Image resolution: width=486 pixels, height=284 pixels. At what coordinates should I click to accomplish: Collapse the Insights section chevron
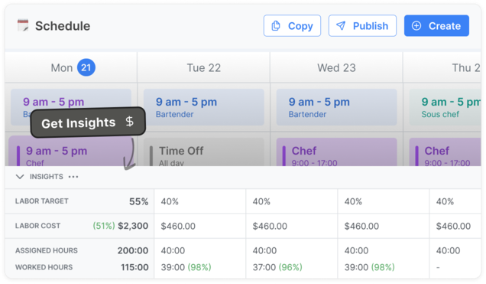(x=20, y=177)
